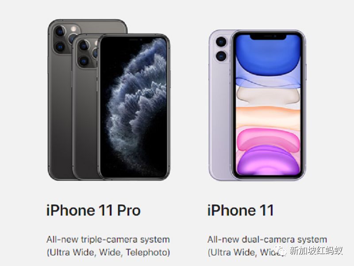Image resolution: width=354 pixels, height=266 pixels.
Task: Click the bottom lens on the smaller gray iPhone back
Action: (x=84, y=61)
